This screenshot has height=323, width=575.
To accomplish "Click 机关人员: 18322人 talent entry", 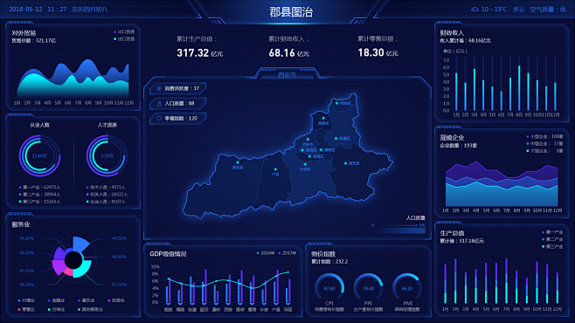I will pyautogui.click(x=107, y=195).
